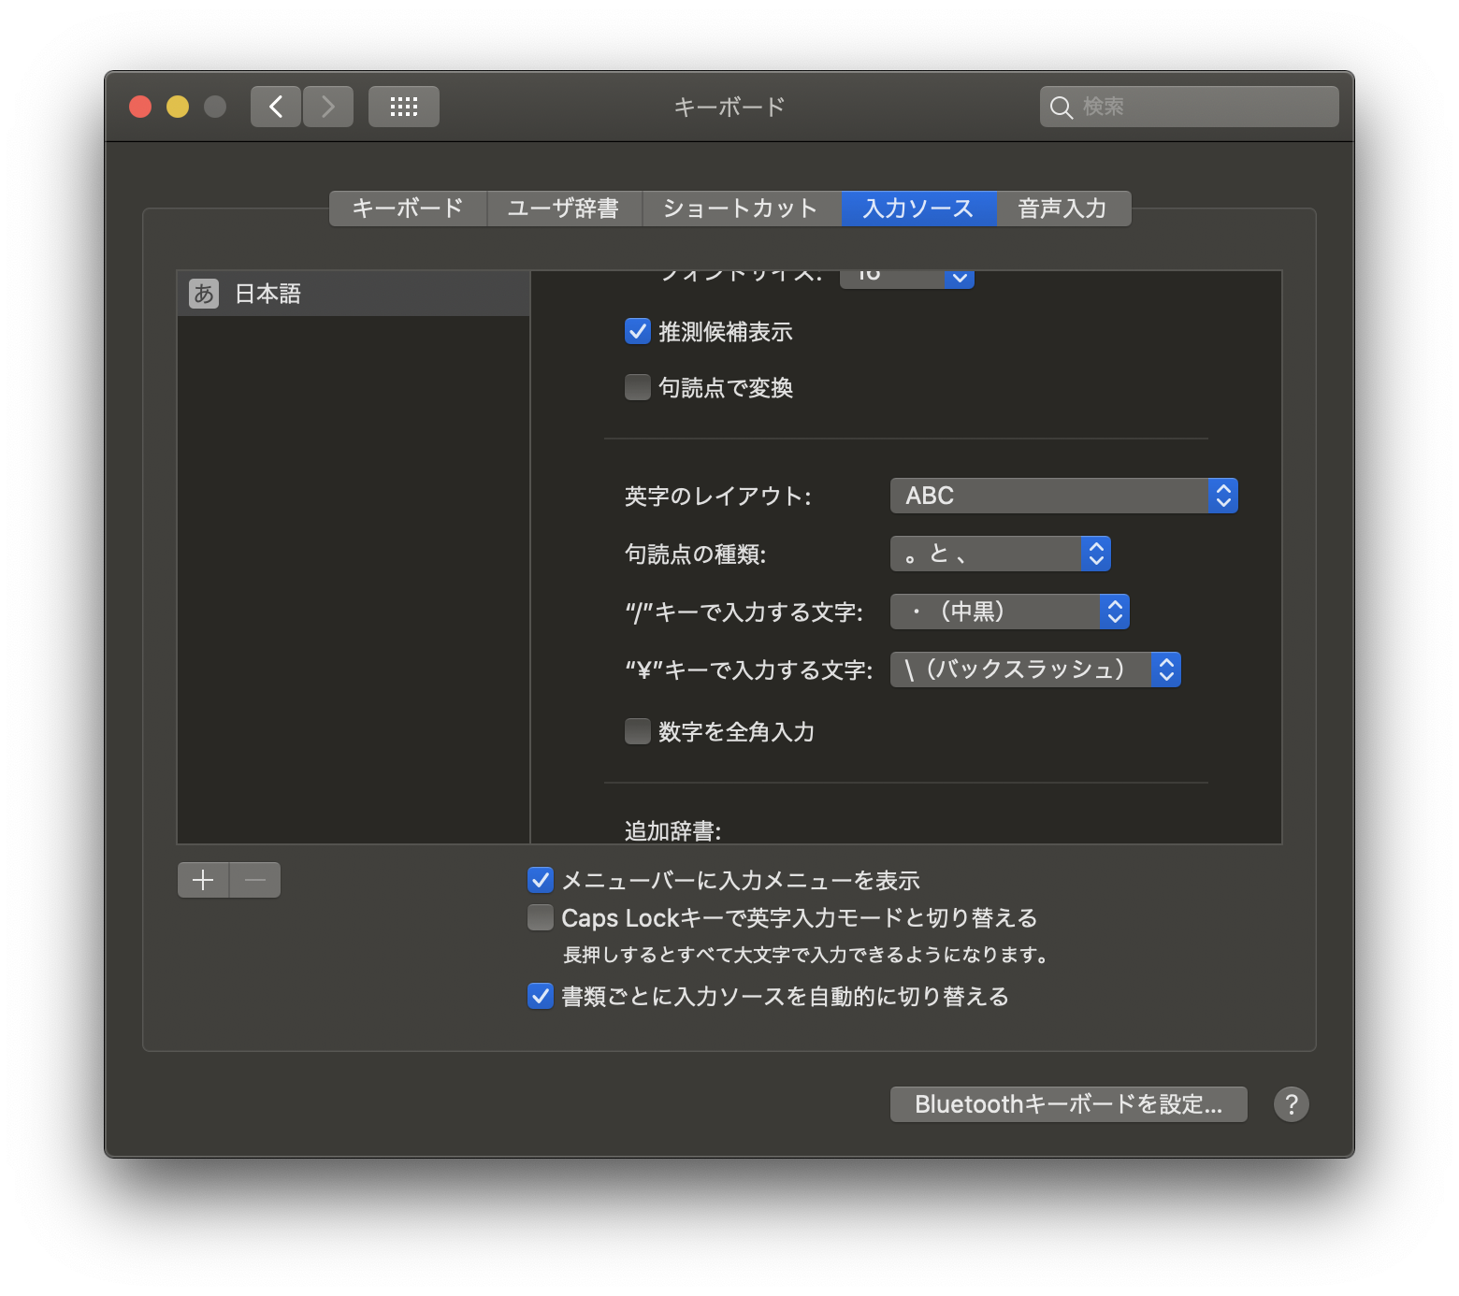The image size is (1459, 1296).
Task: Open the partially visible font size dropdown
Action: [907, 279]
